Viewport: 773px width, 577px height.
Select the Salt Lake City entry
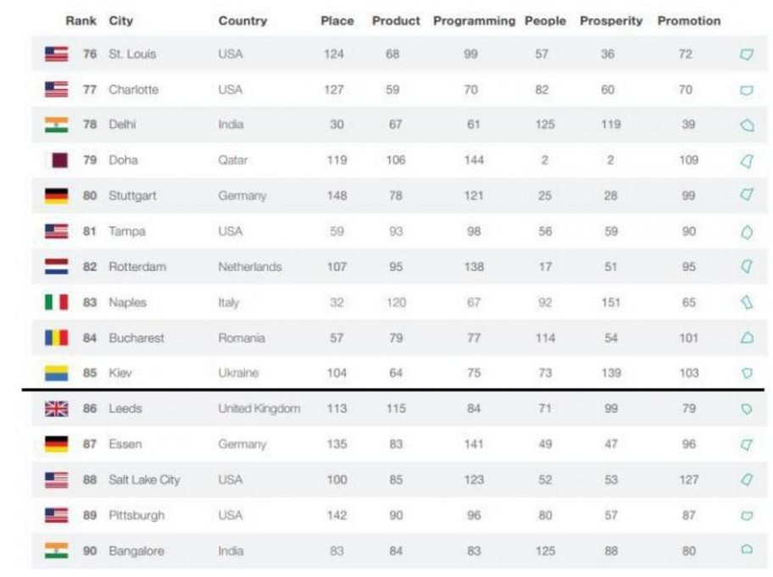pyautogui.click(x=144, y=480)
